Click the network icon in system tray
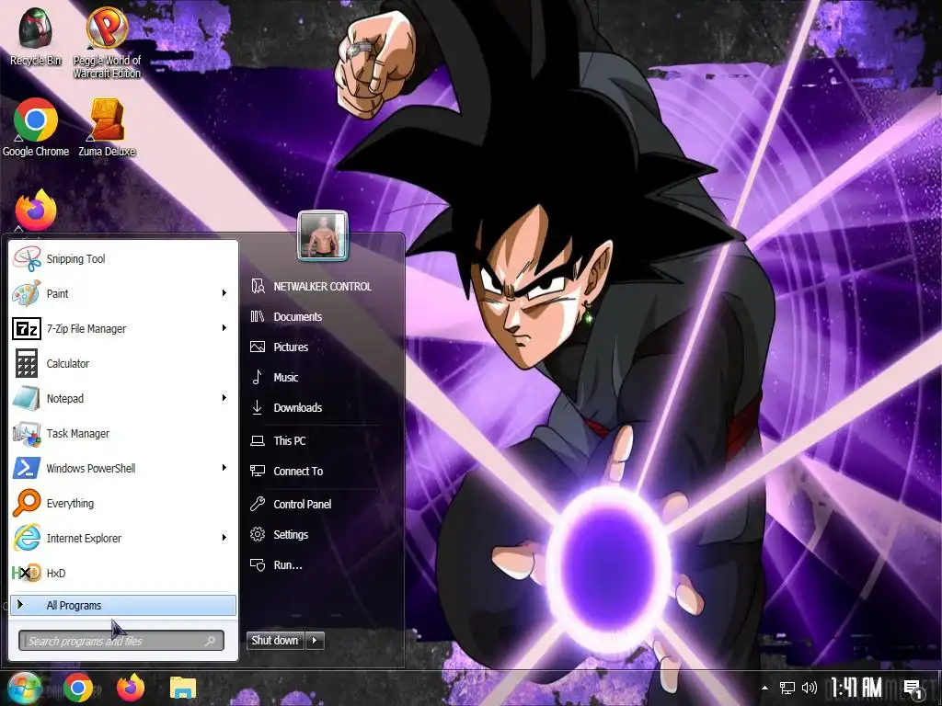The width and height of the screenshot is (942, 706). pos(787,688)
